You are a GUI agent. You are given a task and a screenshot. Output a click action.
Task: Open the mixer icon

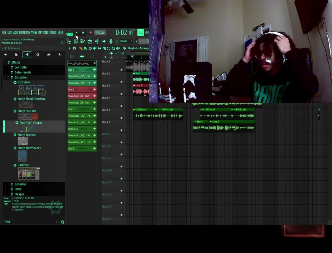97,41
